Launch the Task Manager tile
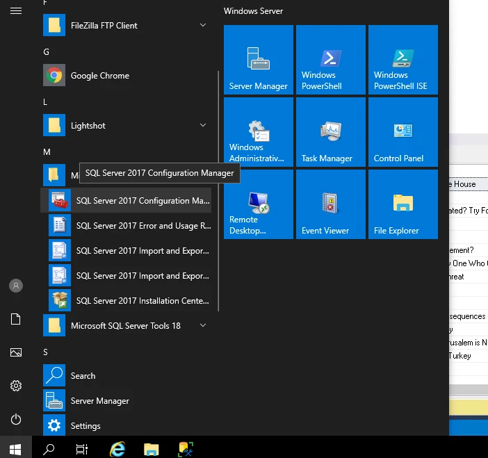This screenshot has height=458, width=488. [330, 132]
